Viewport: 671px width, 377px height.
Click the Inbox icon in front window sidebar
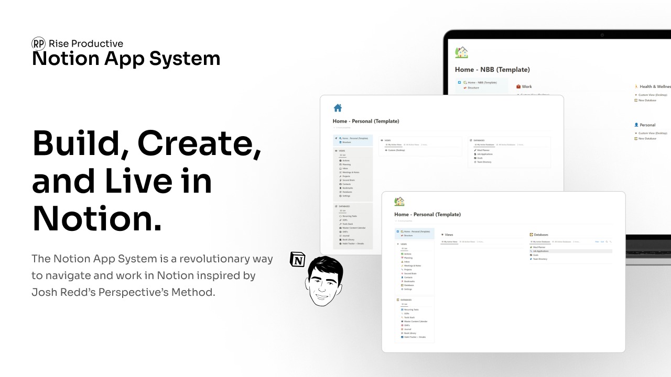tap(402, 262)
